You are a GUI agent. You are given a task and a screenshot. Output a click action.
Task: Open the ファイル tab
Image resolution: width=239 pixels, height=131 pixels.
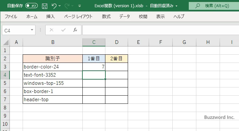(11, 16)
